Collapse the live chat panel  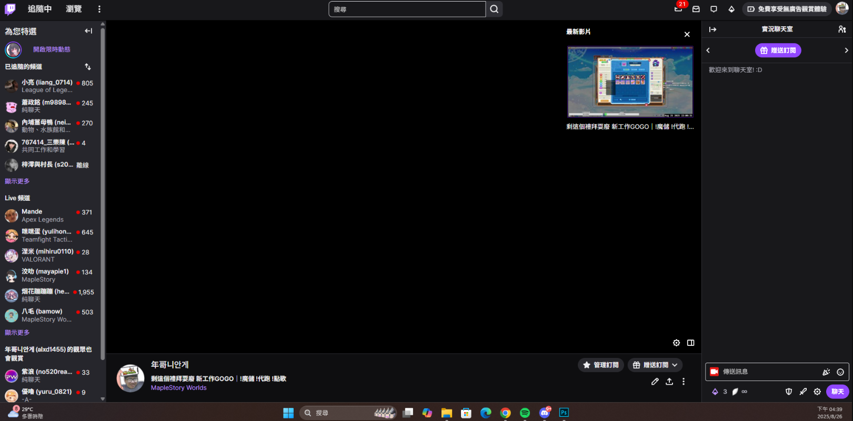pos(712,29)
